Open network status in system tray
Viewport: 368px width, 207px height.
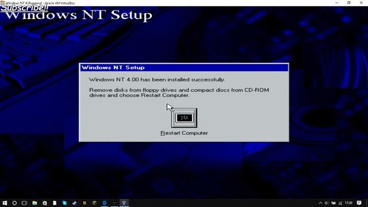tap(340, 203)
